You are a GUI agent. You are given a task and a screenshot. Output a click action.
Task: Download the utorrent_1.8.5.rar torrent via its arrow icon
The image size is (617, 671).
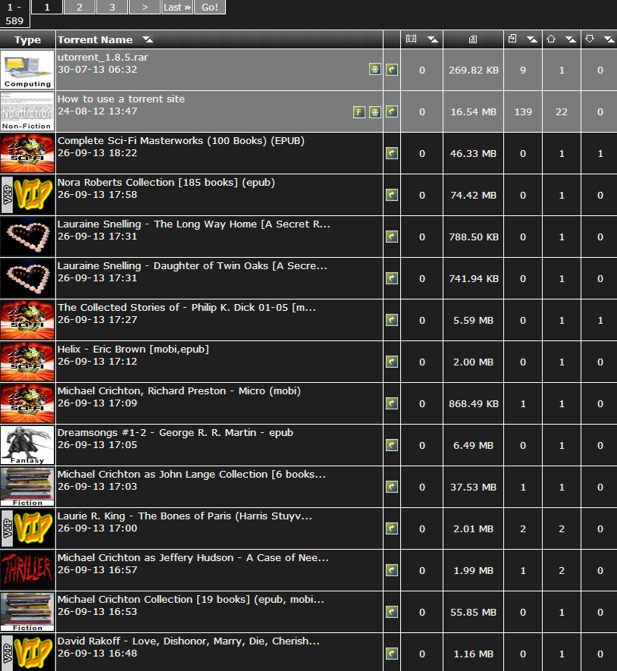pyautogui.click(x=392, y=70)
